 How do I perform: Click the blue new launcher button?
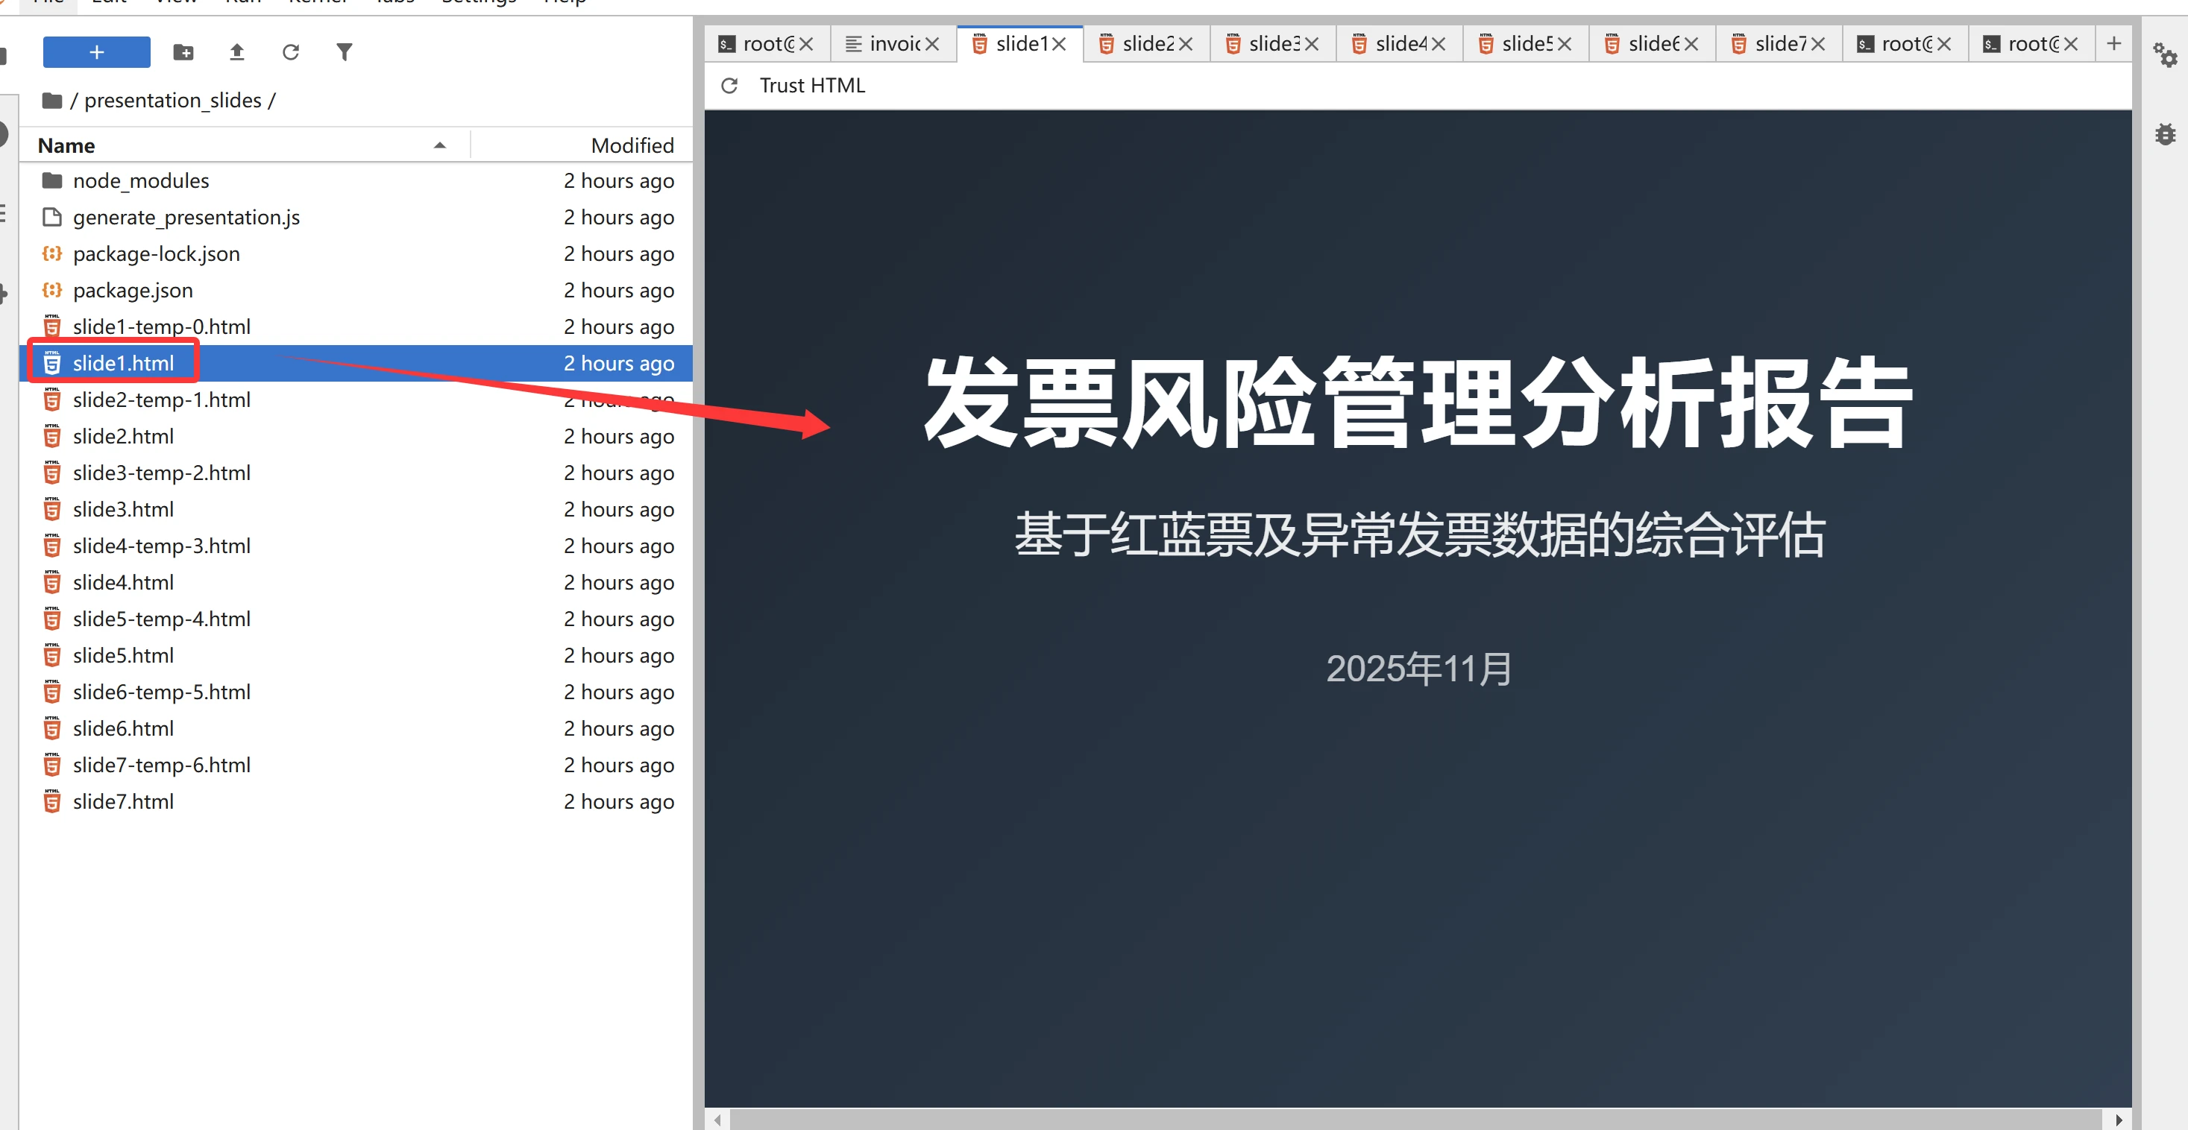pos(96,51)
